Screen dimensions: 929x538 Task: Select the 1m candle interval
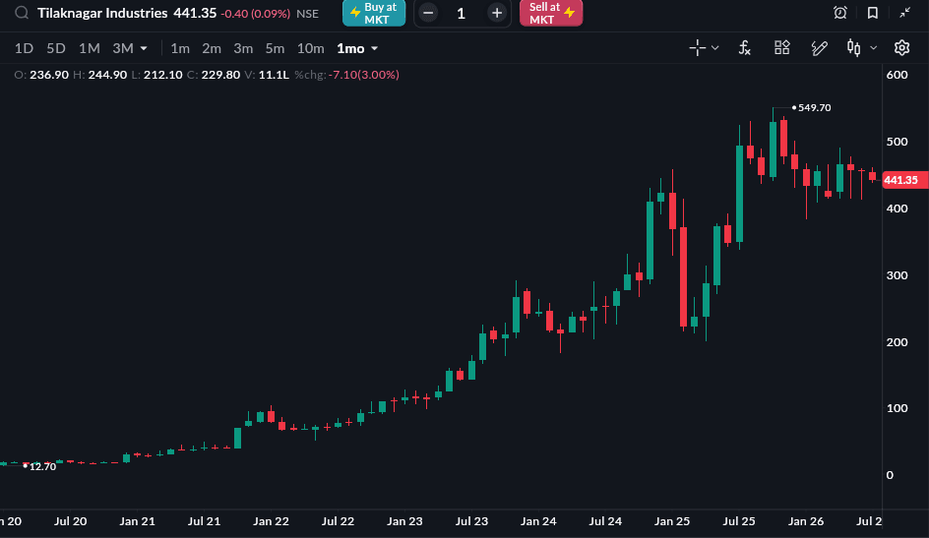click(x=180, y=48)
